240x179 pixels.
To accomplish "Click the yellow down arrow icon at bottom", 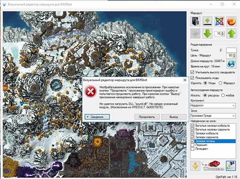I will (195, 166).
